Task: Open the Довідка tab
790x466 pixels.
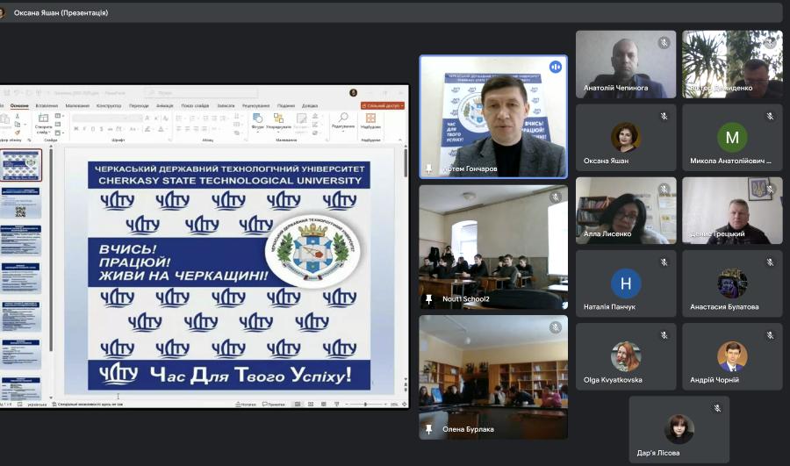Action: 310,106
